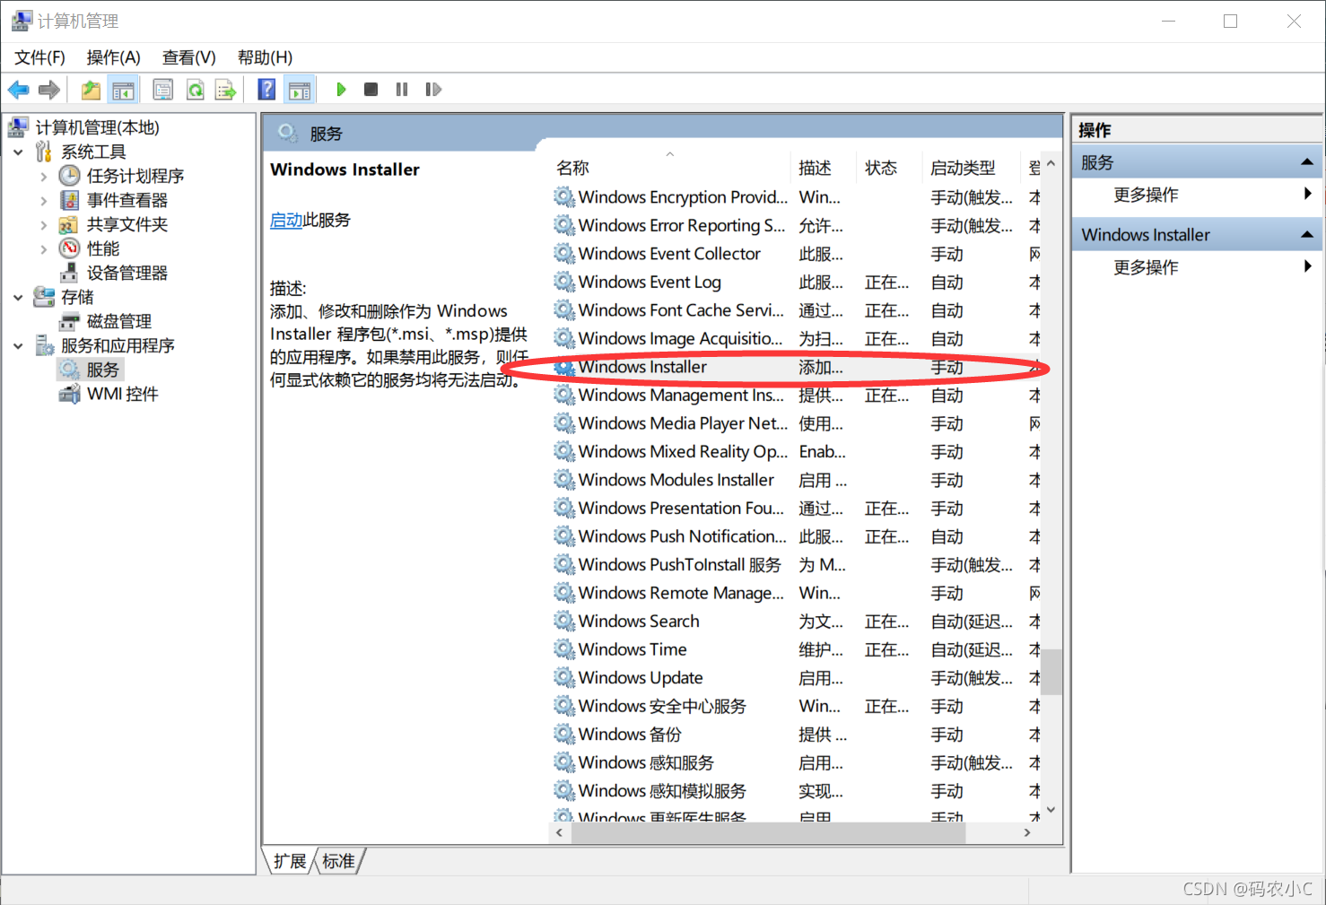The image size is (1326, 905).
Task: Select the Windows Installer service row
Action: pos(796,367)
